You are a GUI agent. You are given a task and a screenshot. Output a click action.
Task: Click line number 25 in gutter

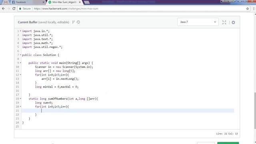18,126
